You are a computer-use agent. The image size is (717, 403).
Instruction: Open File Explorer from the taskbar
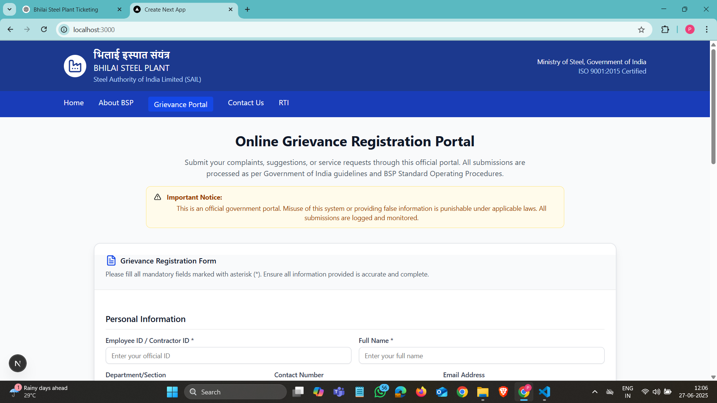pyautogui.click(x=483, y=392)
